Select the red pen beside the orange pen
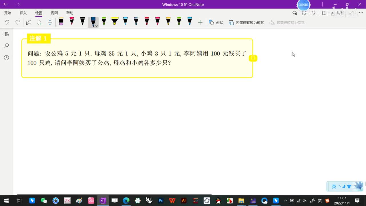 (158, 21)
